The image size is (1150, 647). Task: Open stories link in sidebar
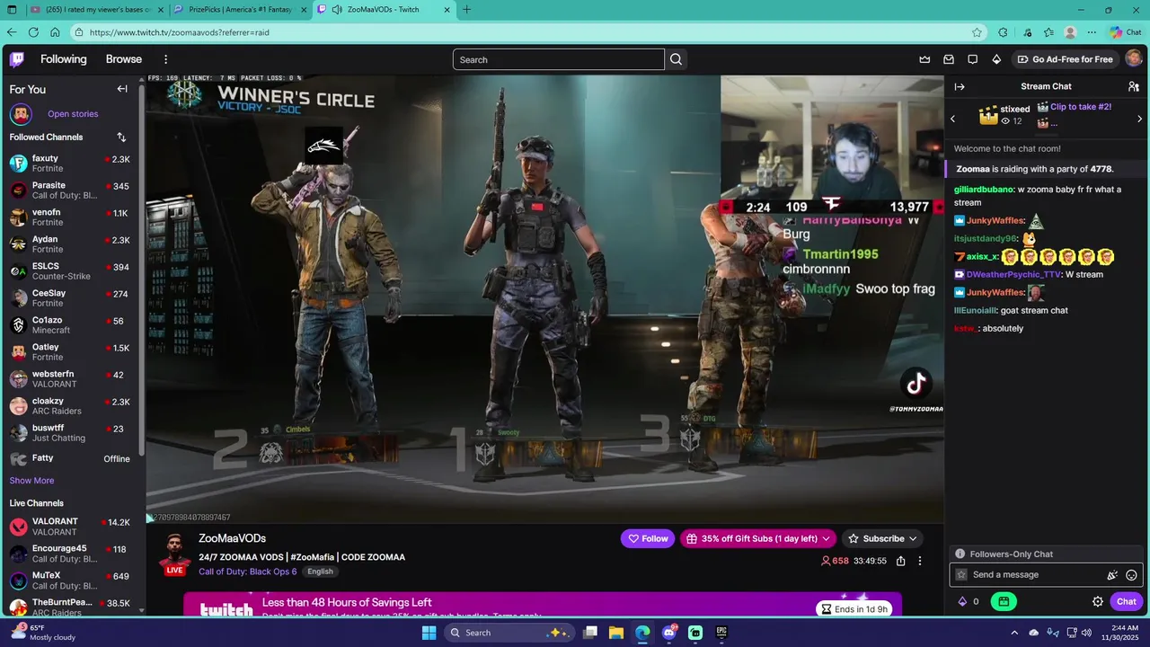pyautogui.click(x=73, y=114)
